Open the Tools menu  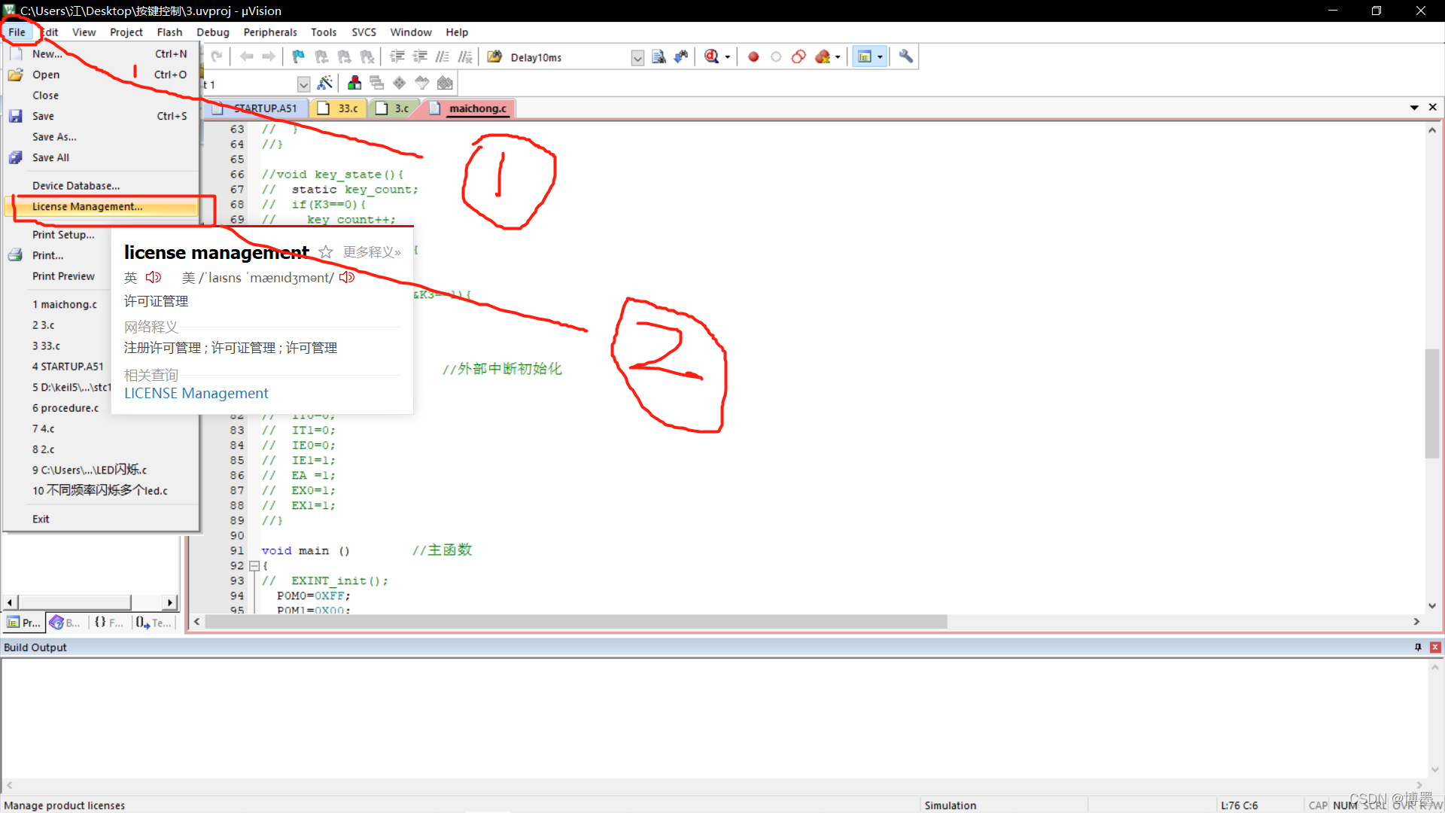[x=324, y=32]
